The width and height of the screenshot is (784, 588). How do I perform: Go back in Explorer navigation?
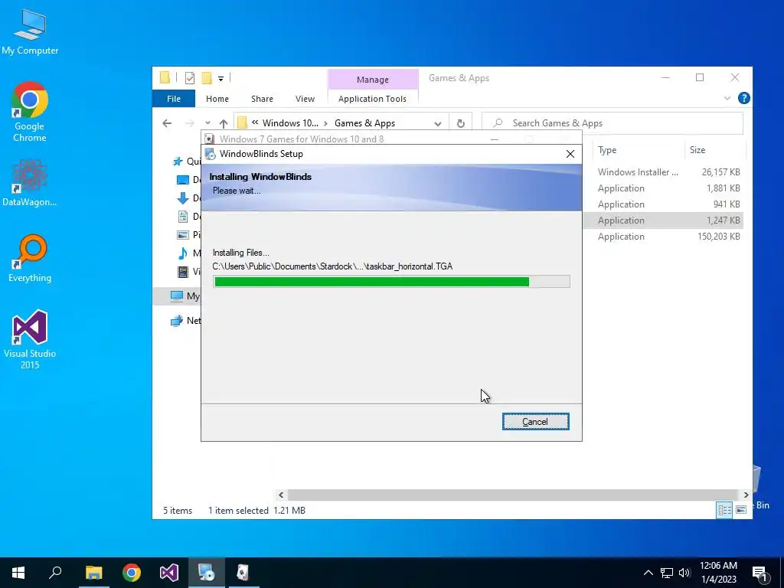tap(167, 123)
